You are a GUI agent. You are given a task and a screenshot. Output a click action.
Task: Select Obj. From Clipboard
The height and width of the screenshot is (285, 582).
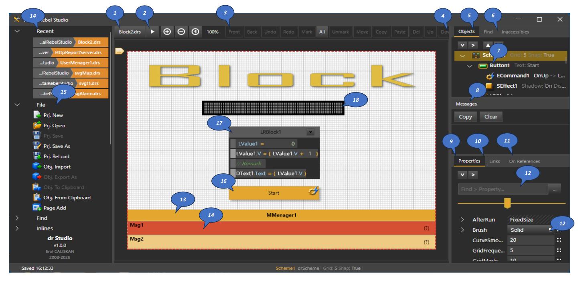[x=62, y=197]
